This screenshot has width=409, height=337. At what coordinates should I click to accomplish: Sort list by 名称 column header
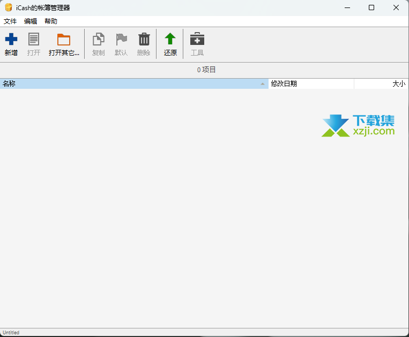pyautogui.click(x=134, y=83)
